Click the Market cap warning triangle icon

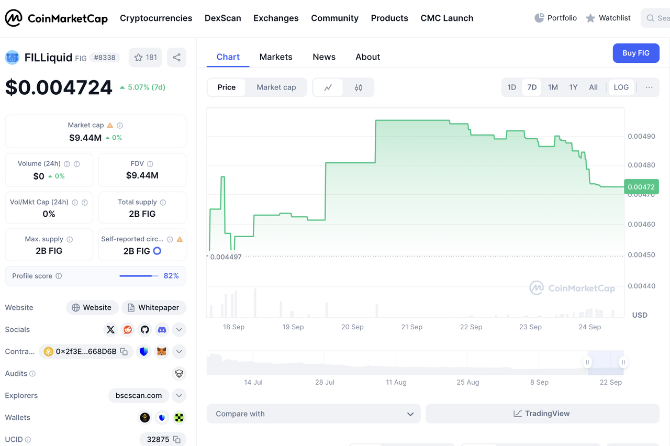coord(110,126)
